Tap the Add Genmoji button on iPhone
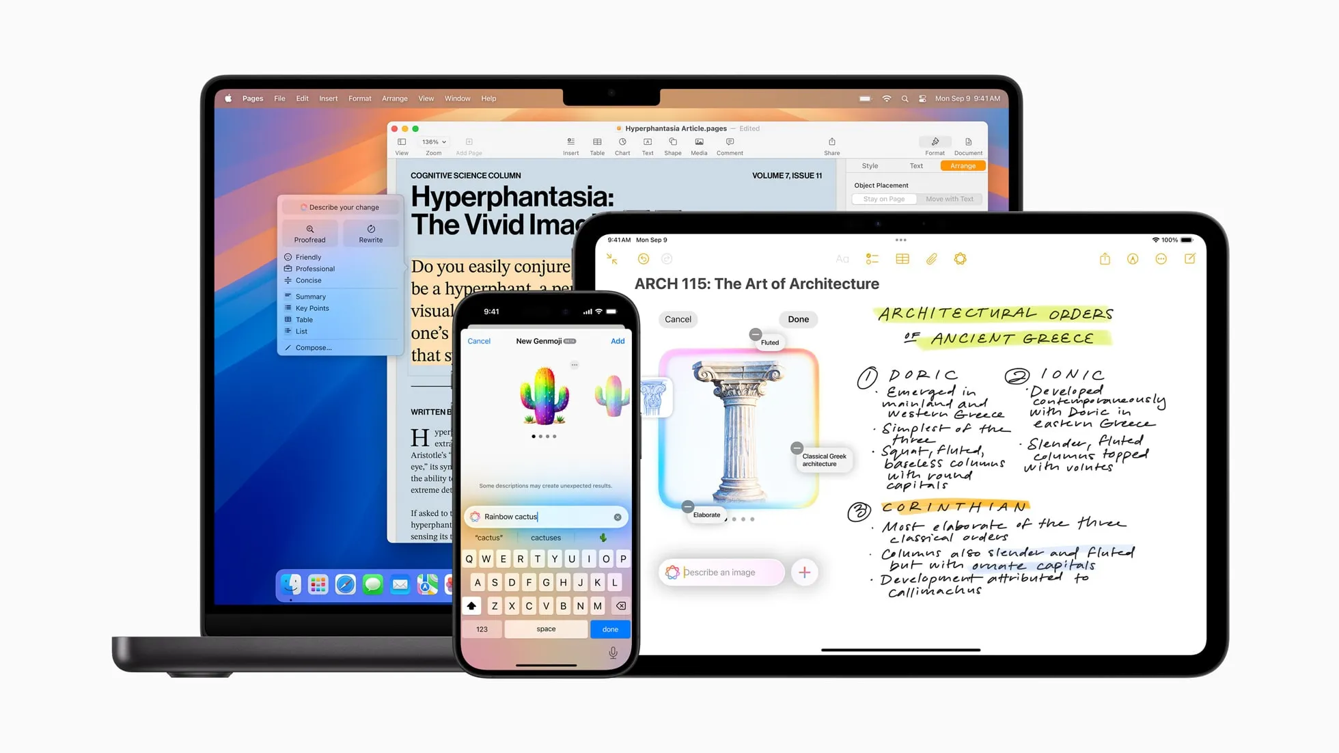Screen dimensions: 1339x753 tap(617, 340)
